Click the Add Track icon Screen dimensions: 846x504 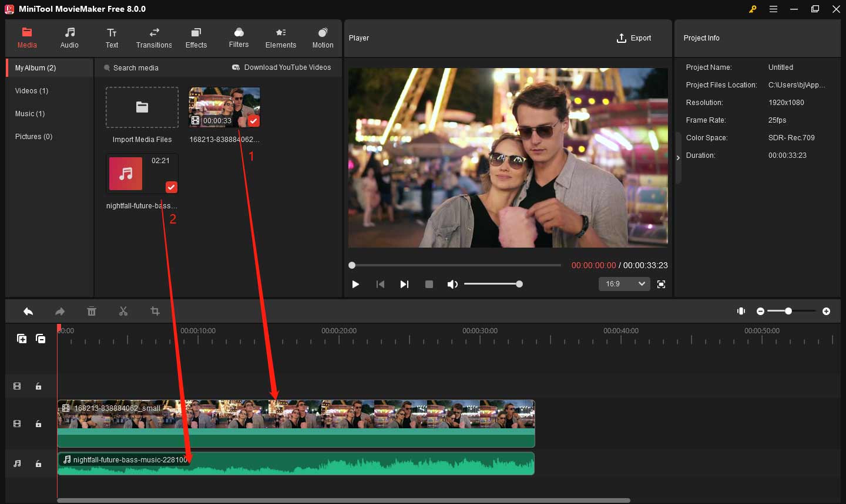click(x=22, y=339)
